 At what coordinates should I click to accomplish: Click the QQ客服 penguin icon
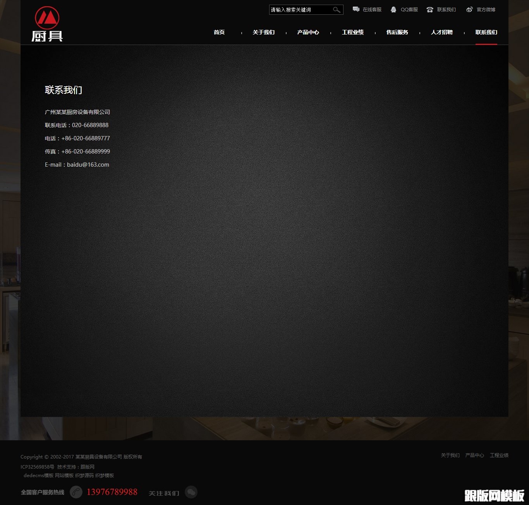point(393,9)
